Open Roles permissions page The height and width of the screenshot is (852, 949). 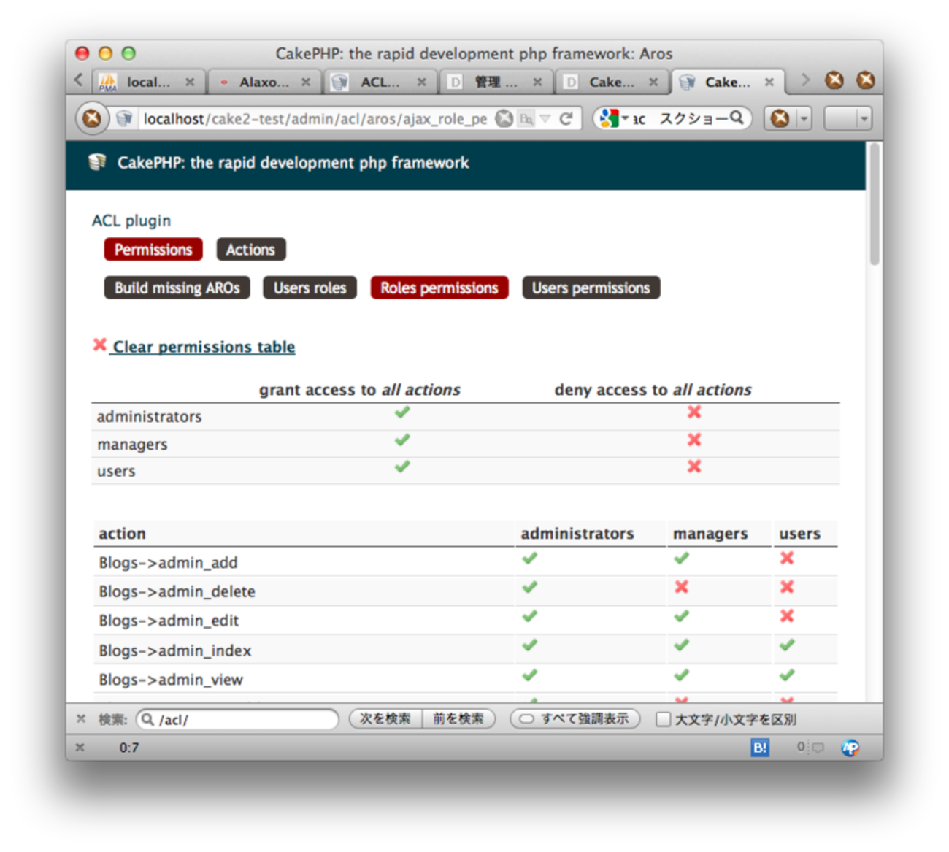pyautogui.click(x=439, y=288)
